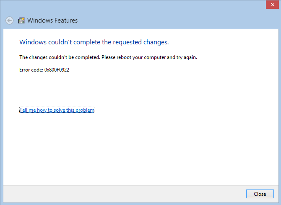Open the 'Tell me how to solve this problem' link
The width and height of the screenshot is (281, 205).
point(57,110)
